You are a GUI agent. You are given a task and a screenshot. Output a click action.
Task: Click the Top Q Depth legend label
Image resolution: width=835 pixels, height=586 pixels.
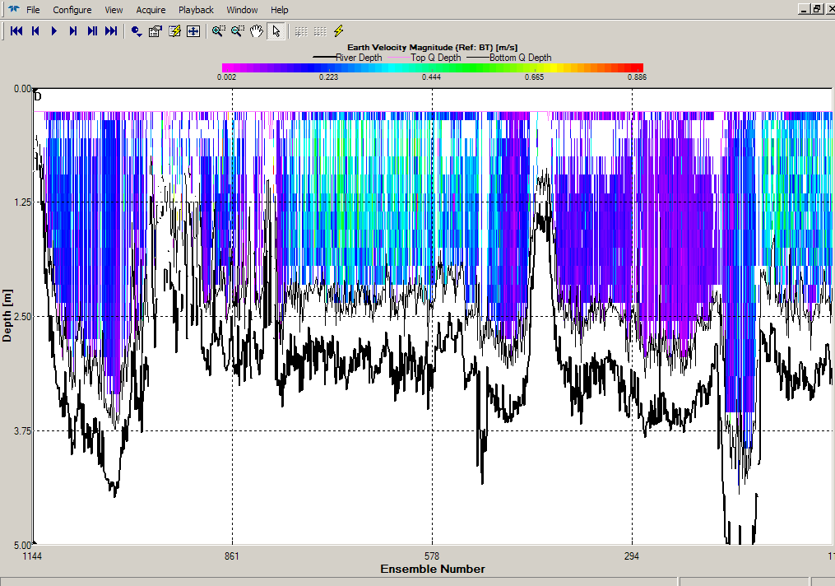pos(436,58)
